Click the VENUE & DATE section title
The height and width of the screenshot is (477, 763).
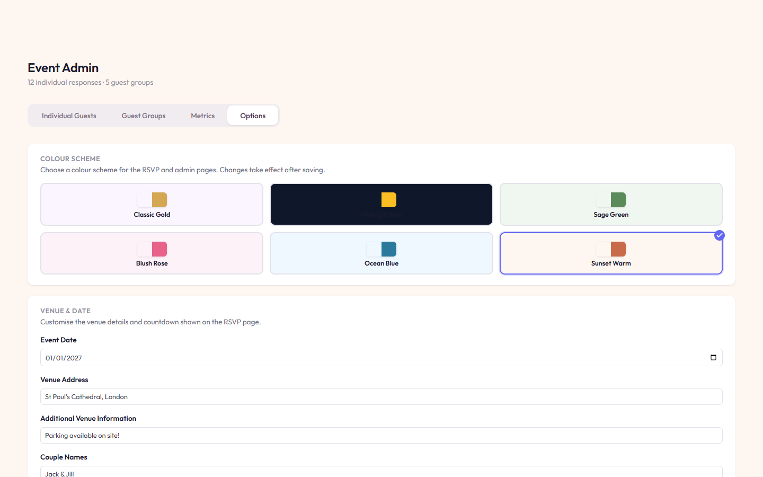click(65, 311)
